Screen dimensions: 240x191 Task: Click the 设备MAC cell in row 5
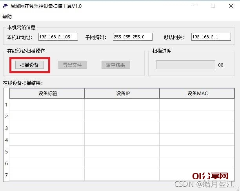197,151
